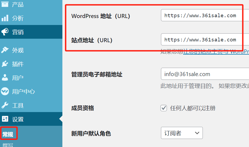The width and height of the screenshot is (249, 147).
Task: Follow the 让您的站点主页与 WordPress link
Action: click(x=216, y=52)
